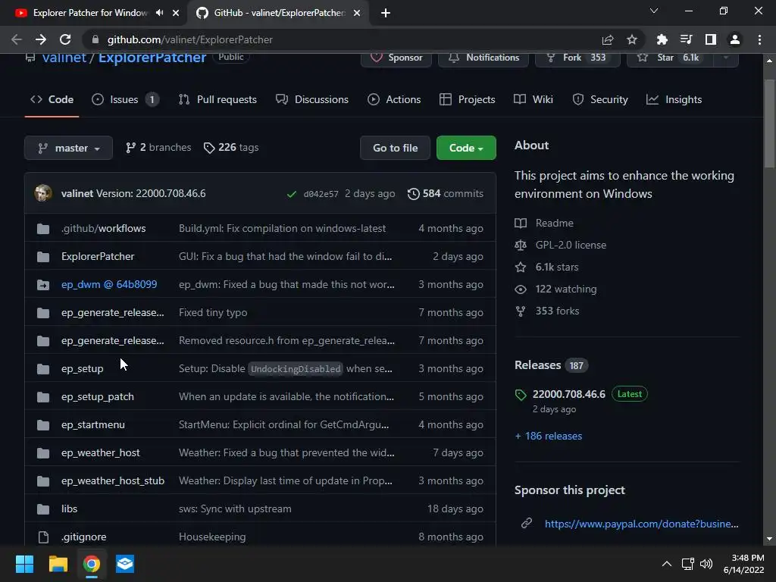This screenshot has height=582, width=776.
Task: Bookmark this page with star icon
Action: pos(631,39)
